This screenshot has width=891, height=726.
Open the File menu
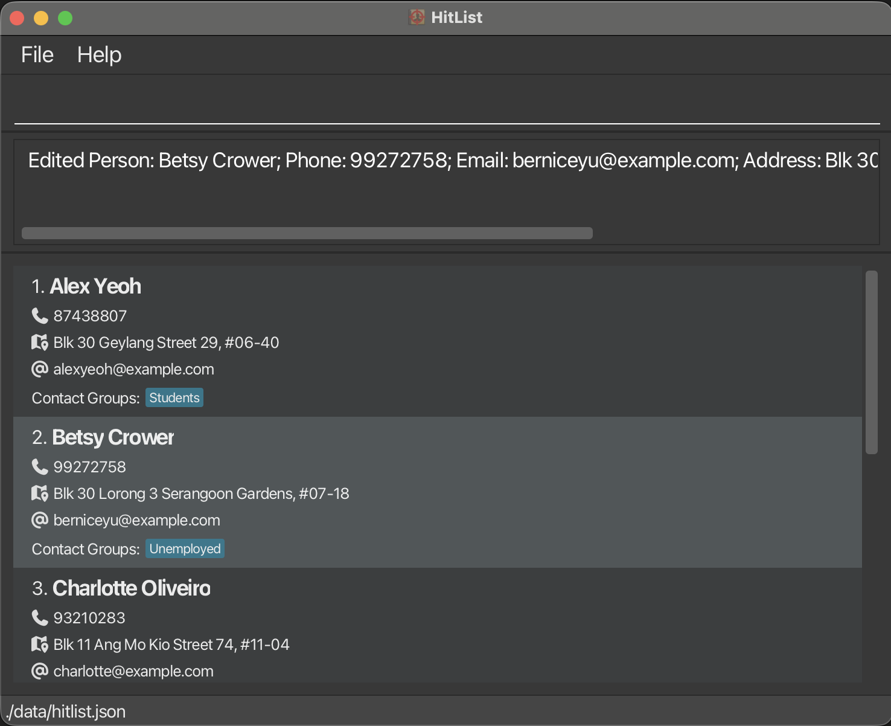[37, 55]
